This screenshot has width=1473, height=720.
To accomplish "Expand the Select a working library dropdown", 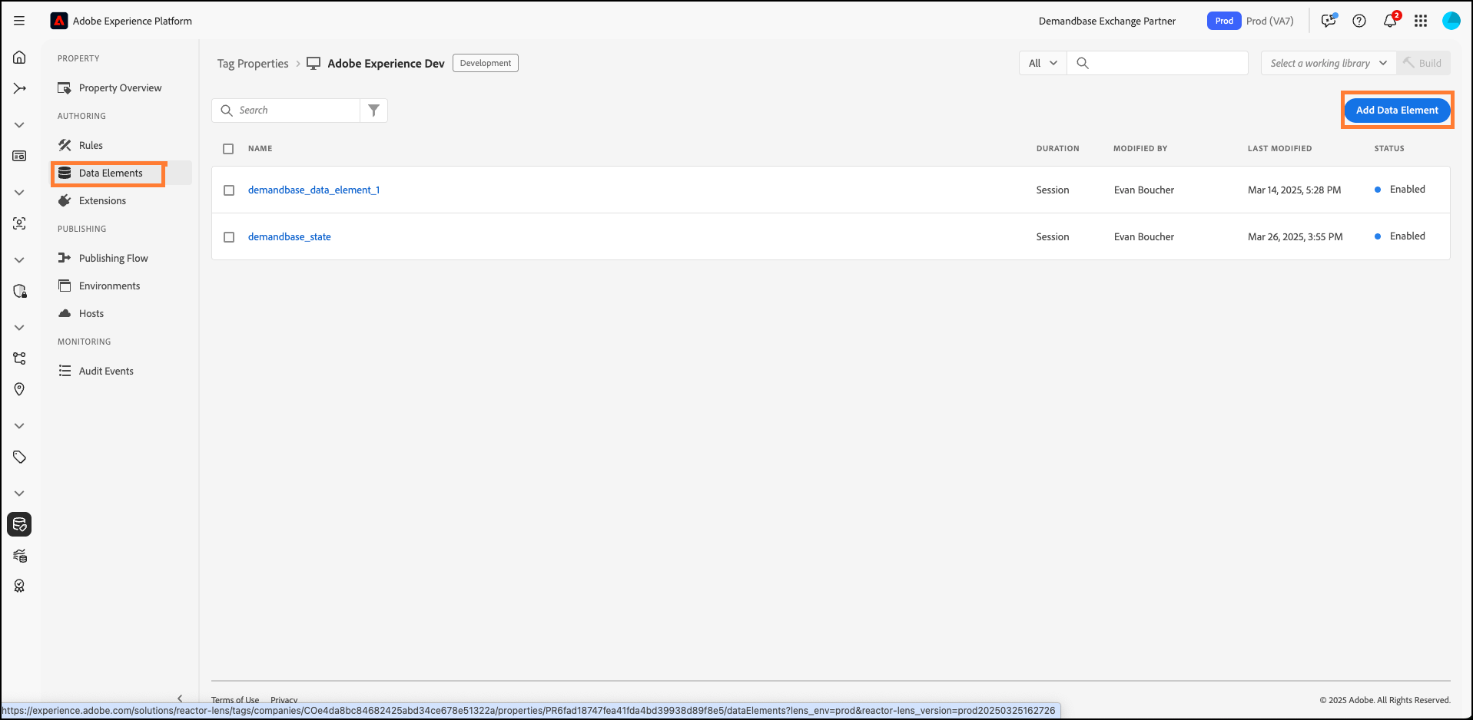I will [x=1328, y=63].
